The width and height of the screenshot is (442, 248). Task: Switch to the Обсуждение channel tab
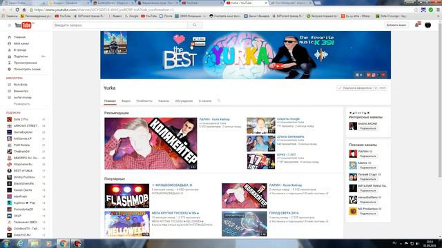[184, 101]
